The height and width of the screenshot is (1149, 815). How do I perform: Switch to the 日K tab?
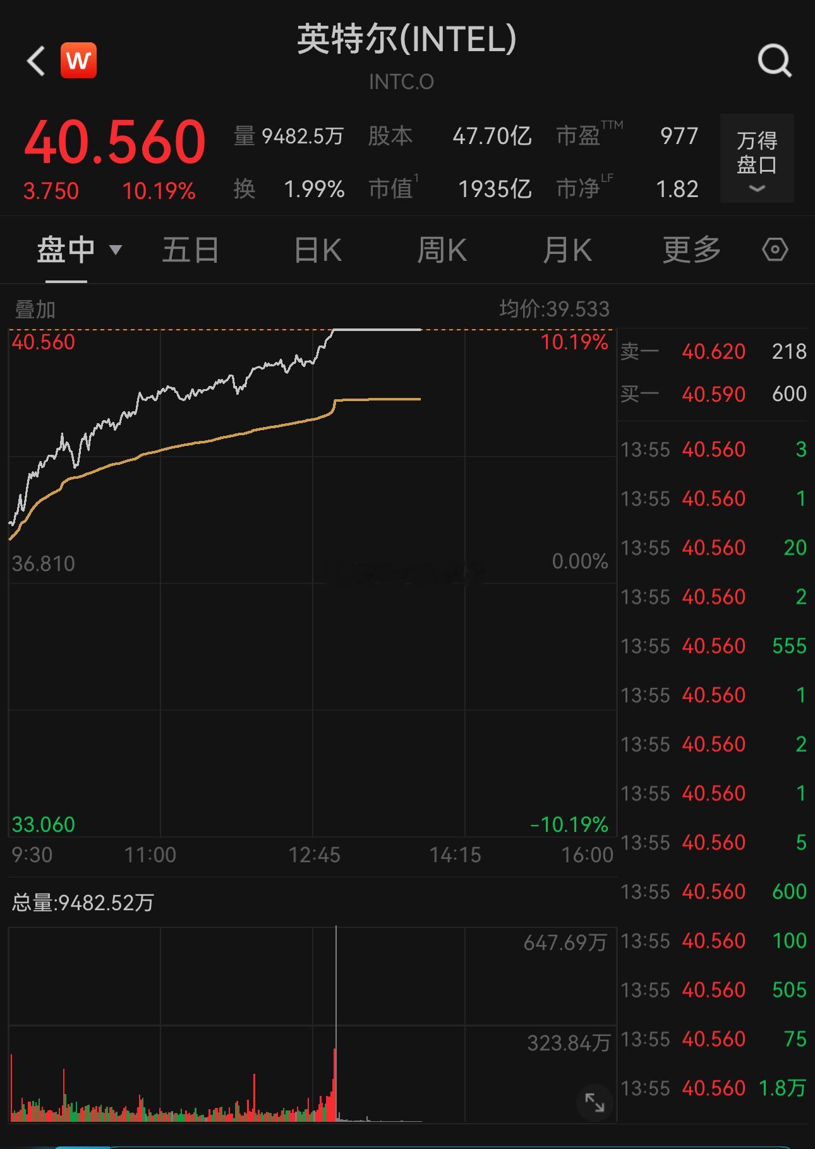(x=318, y=250)
